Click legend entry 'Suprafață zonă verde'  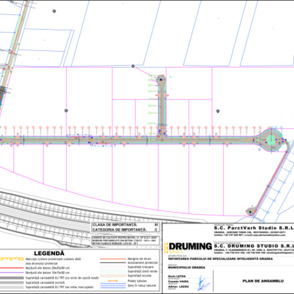142,271
